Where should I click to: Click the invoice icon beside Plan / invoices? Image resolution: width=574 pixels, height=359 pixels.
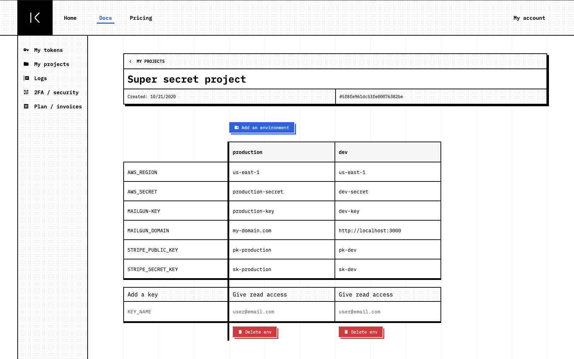coord(26,107)
